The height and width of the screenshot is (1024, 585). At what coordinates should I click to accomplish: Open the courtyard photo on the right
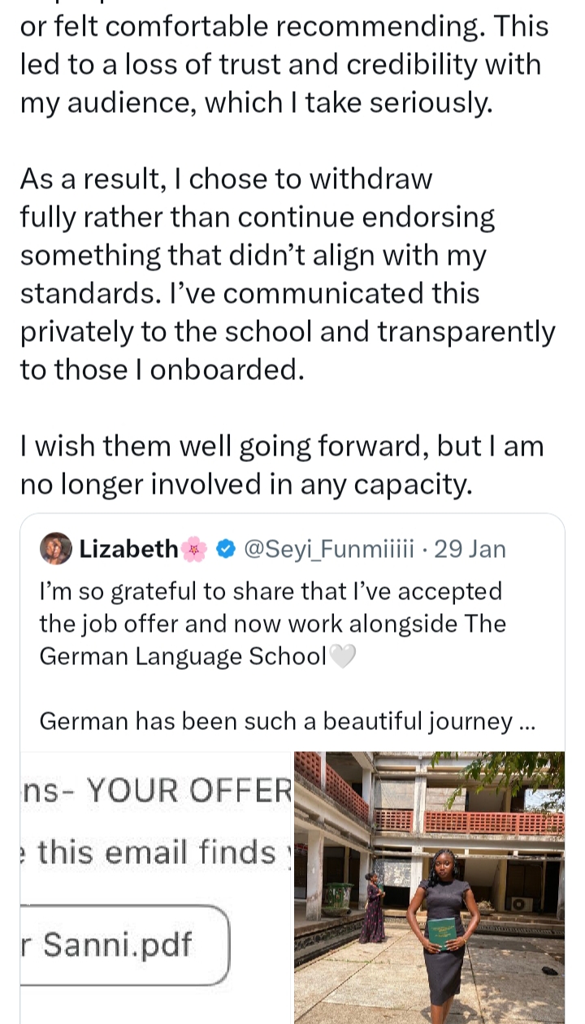[429, 887]
